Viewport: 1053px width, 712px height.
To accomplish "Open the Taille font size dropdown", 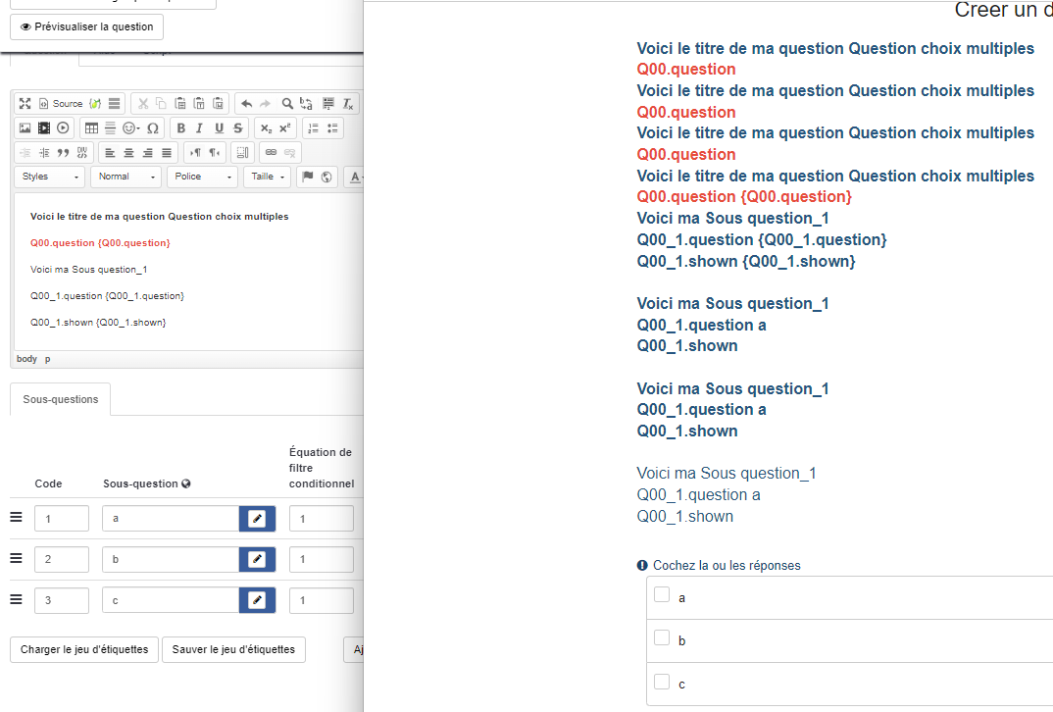I will 268,177.
